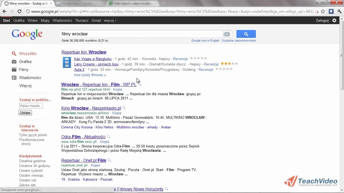Click the browser forward arrow

[x=12, y=12]
